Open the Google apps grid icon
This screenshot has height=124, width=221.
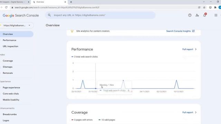point(216,15)
